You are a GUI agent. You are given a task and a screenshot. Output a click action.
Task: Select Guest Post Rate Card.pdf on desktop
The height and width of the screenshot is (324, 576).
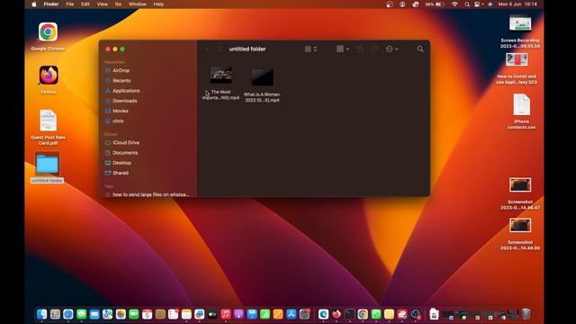[48, 121]
